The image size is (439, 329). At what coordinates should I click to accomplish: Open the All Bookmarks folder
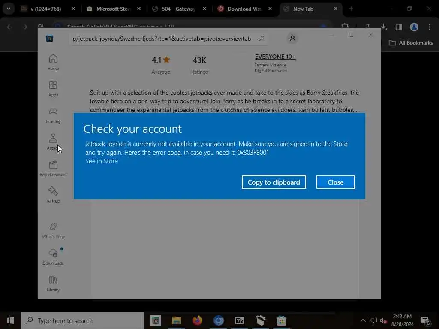tap(411, 43)
